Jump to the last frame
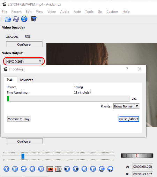This screenshot has height=177, width=157. (x=93, y=169)
